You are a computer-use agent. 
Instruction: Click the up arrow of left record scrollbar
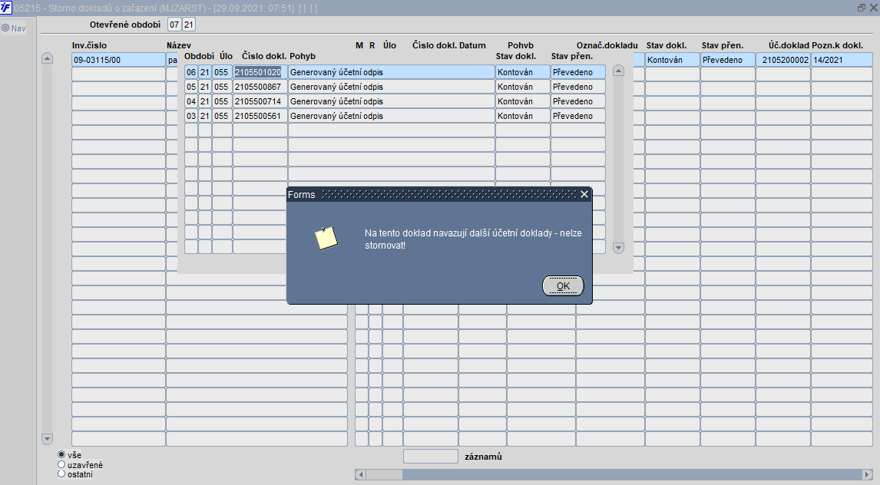click(47, 59)
